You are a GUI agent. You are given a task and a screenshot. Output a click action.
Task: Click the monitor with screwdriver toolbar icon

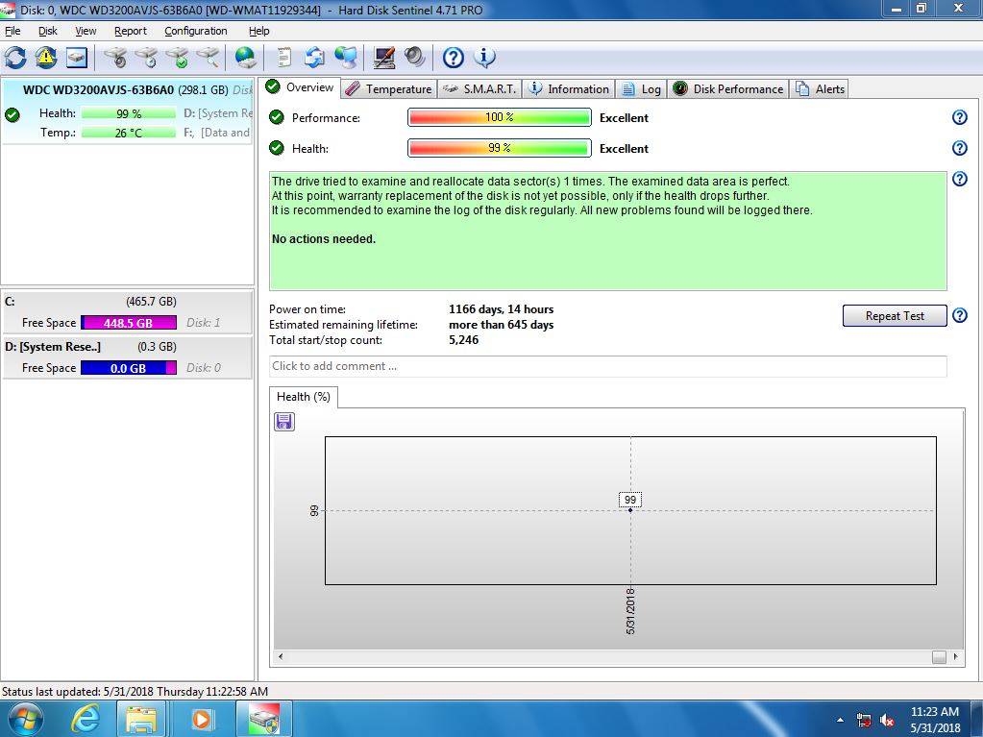[383, 58]
